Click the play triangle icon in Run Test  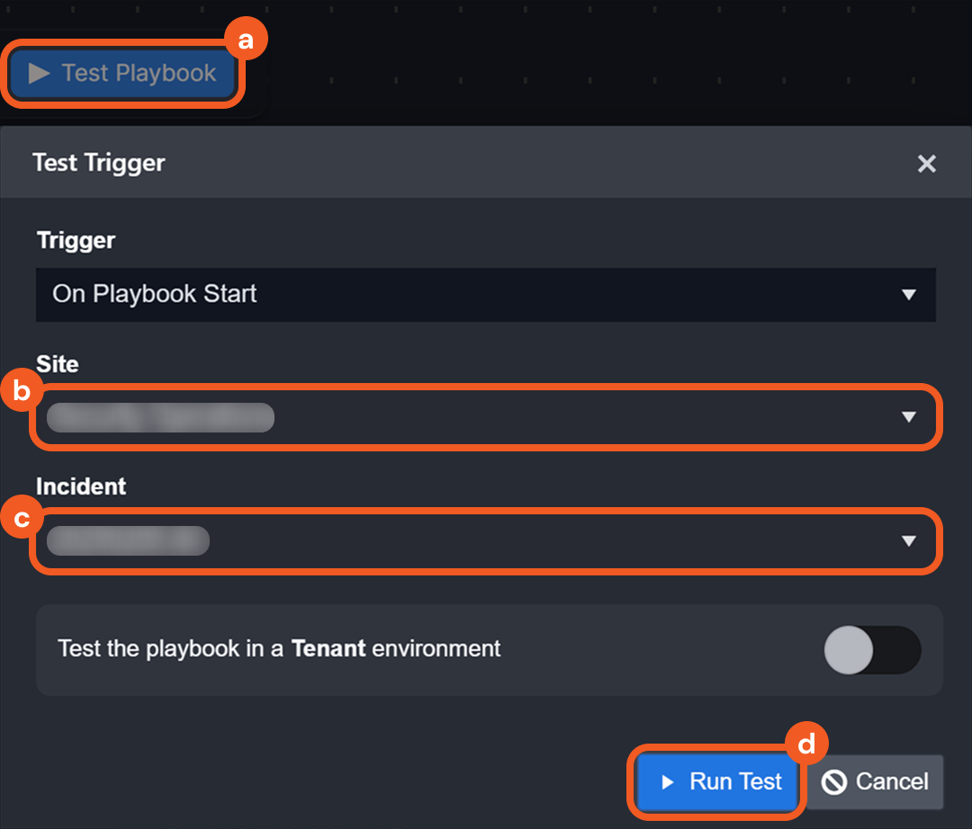(x=668, y=782)
